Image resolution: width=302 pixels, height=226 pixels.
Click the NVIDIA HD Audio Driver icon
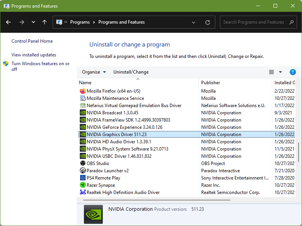[x=82, y=142]
